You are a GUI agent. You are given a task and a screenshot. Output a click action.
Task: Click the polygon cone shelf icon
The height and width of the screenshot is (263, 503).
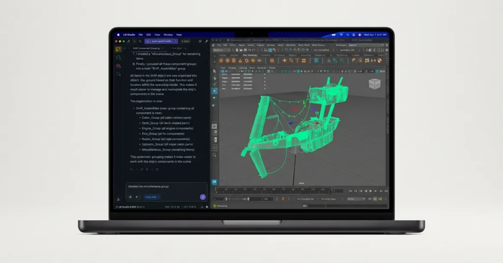coord(240,60)
